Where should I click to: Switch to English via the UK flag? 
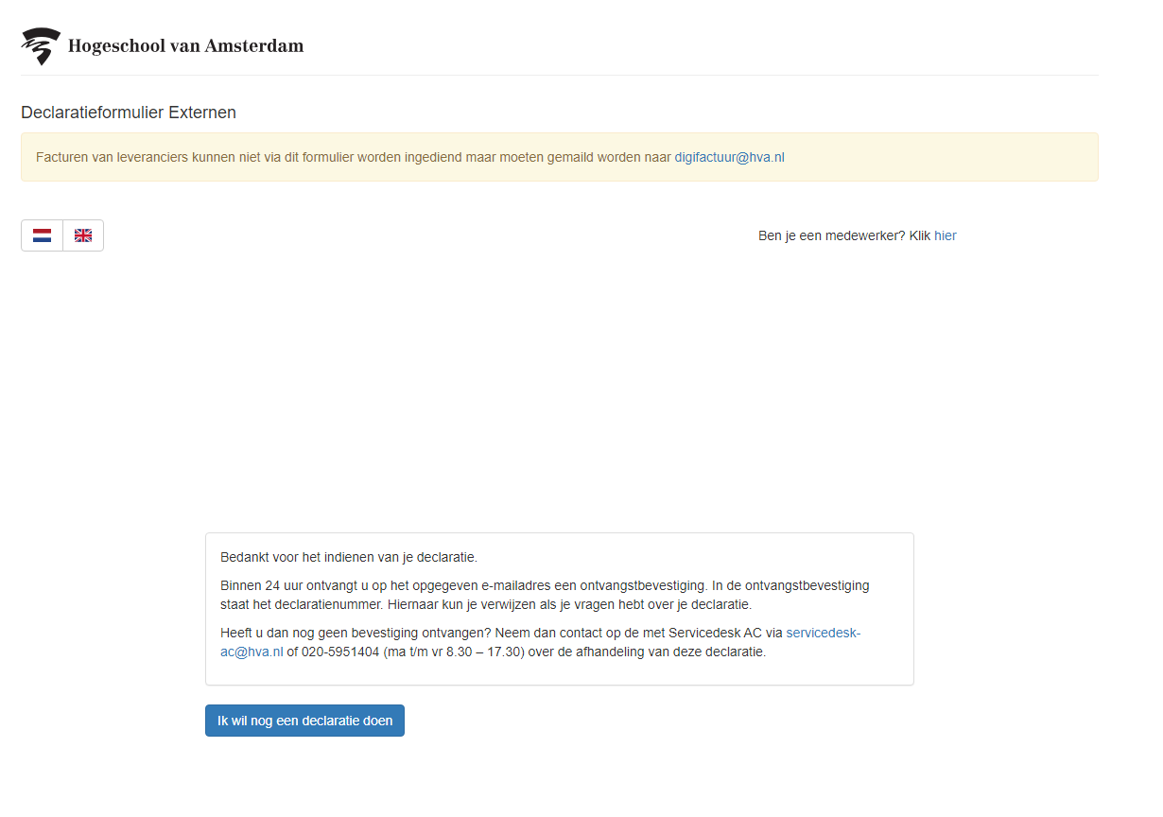[83, 235]
